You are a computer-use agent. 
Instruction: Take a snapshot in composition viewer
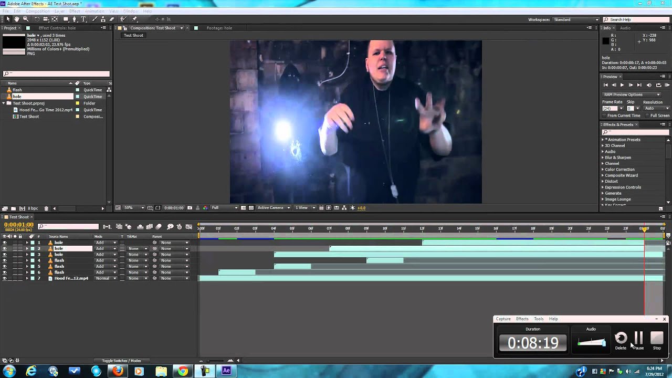[190, 207]
